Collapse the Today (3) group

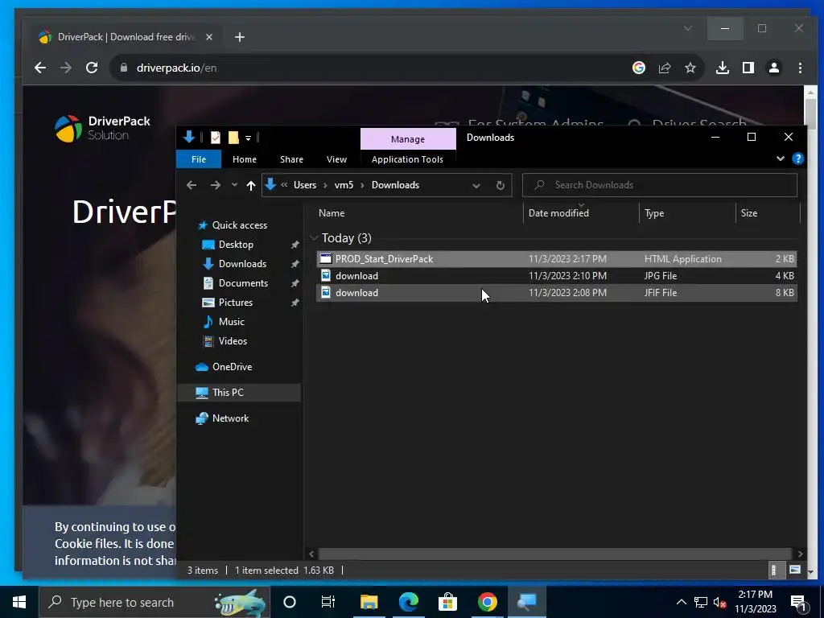coord(314,238)
